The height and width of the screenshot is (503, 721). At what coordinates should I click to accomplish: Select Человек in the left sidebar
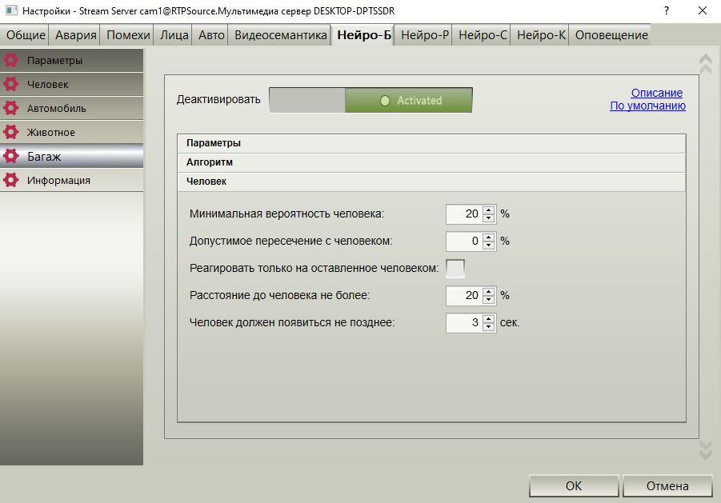(72, 84)
